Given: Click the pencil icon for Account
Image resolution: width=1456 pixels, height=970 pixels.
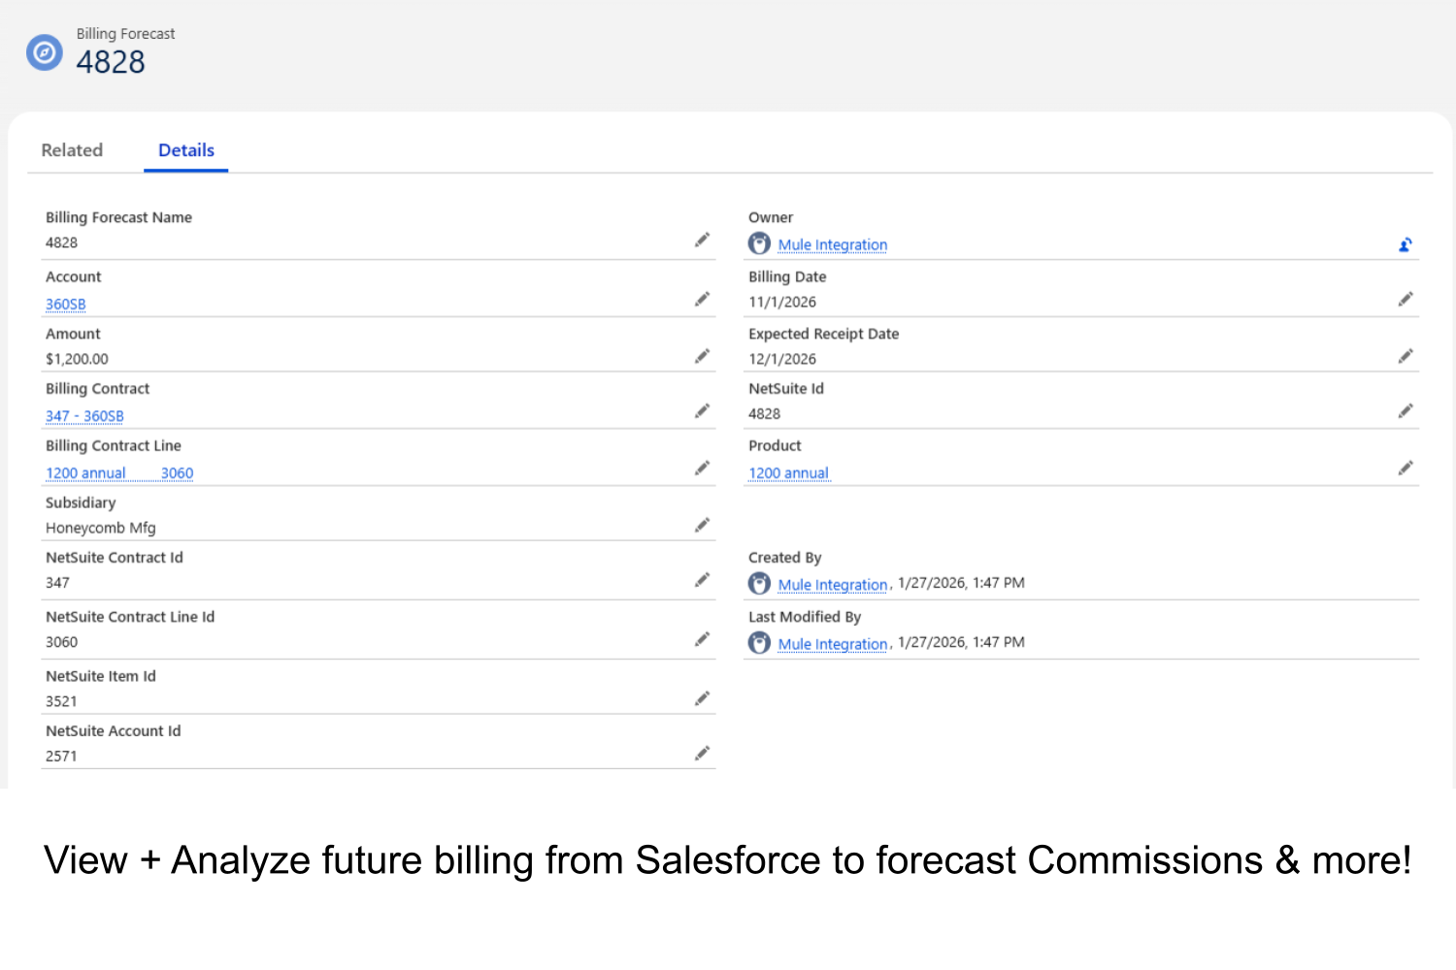Looking at the screenshot, I should 702,299.
